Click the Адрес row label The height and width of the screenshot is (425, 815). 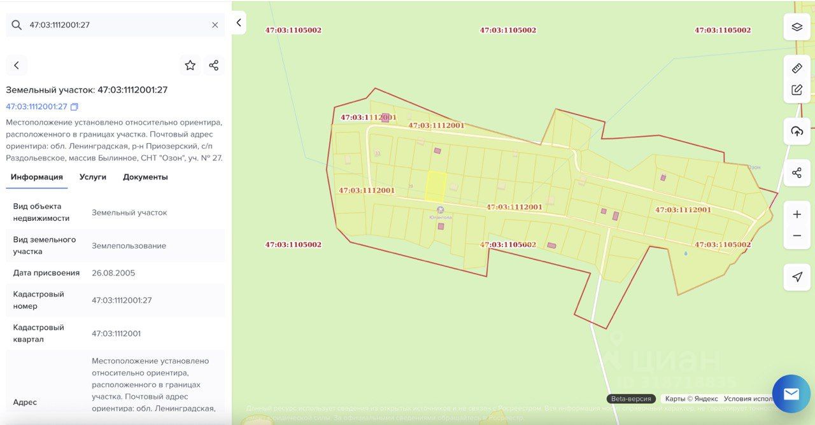click(25, 402)
